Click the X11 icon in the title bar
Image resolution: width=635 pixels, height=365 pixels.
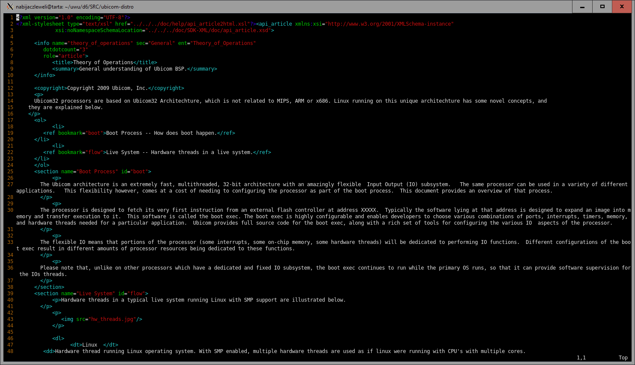click(10, 6)
